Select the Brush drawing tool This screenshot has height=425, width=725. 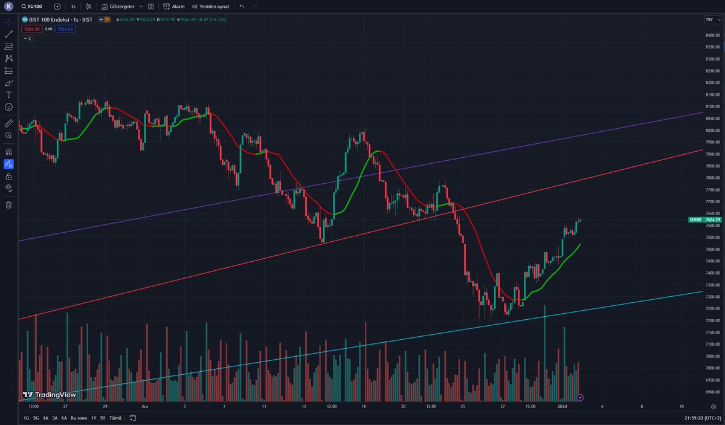(8, 83)
